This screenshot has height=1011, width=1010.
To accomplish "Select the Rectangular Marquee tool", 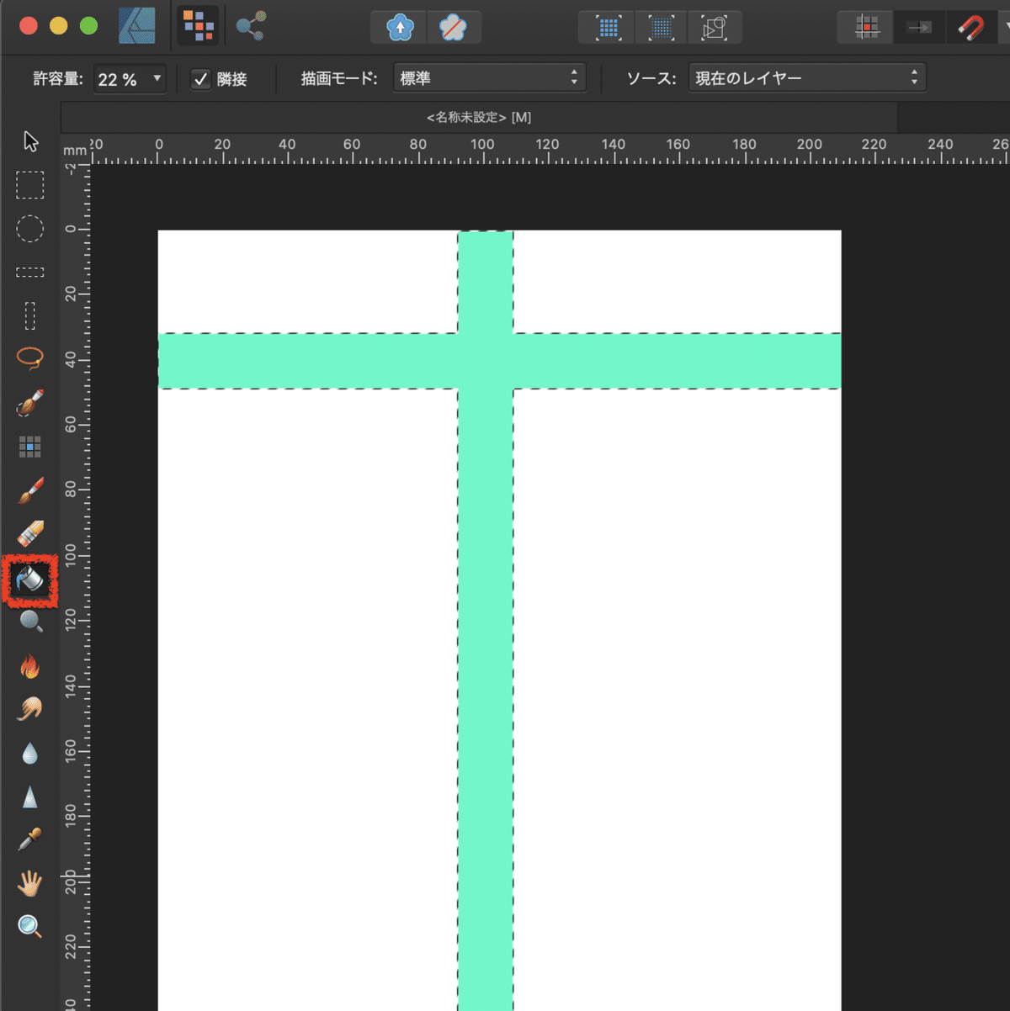I will pos(30,185).
